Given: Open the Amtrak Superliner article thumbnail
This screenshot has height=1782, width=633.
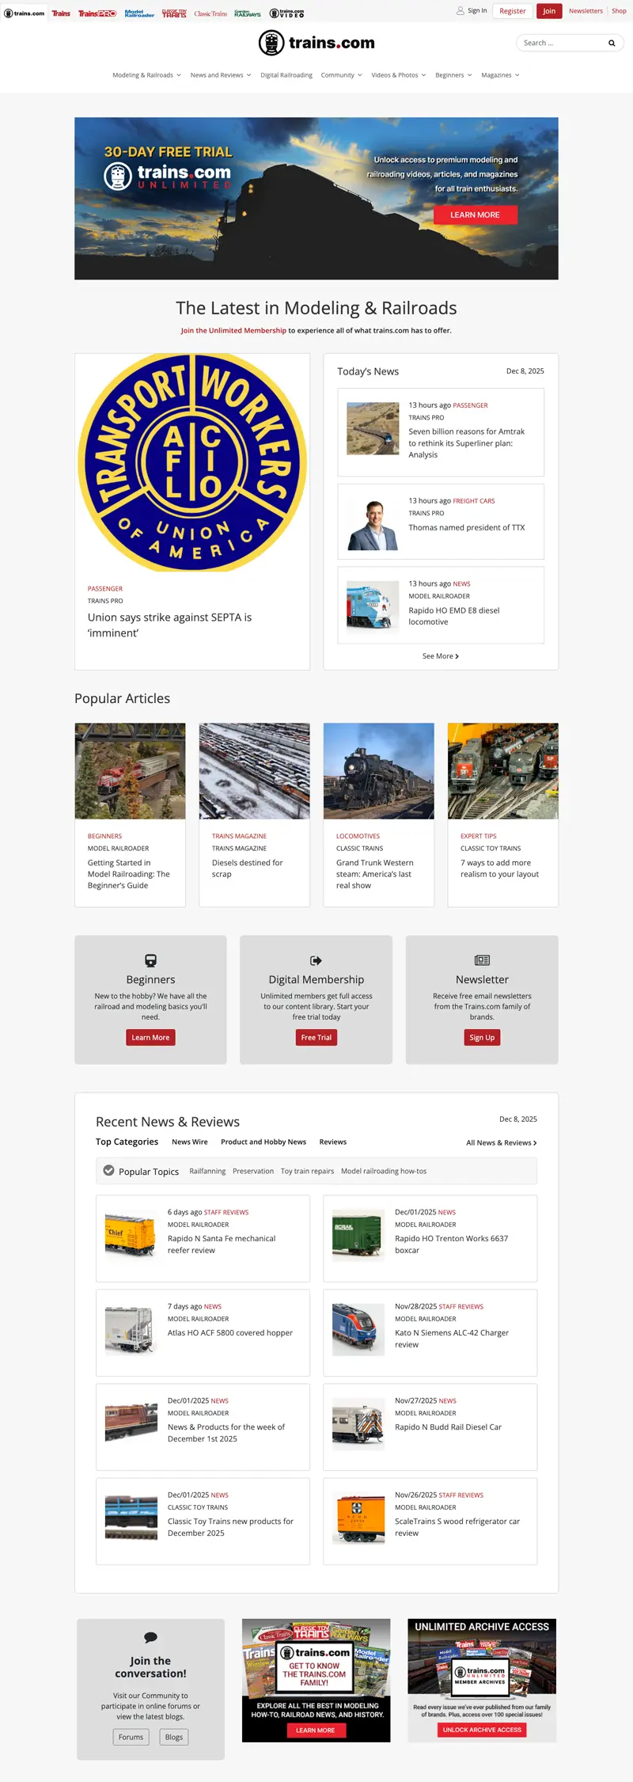Looking at the screenshot, I should (373, 428).
